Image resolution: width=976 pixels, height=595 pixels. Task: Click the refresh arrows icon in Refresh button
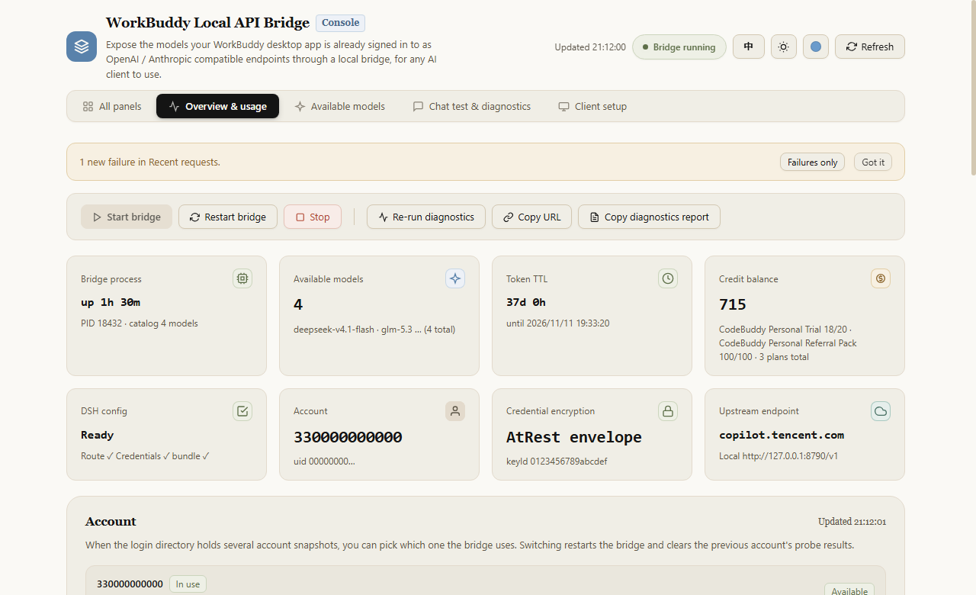(x=852, y=47)
